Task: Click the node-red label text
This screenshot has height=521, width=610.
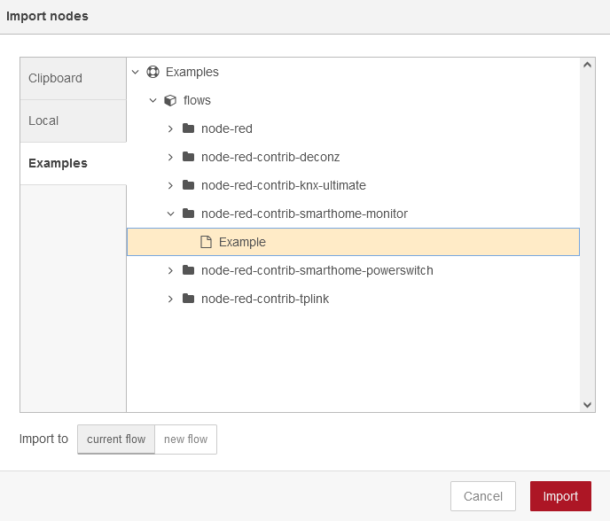Action: 227,128
